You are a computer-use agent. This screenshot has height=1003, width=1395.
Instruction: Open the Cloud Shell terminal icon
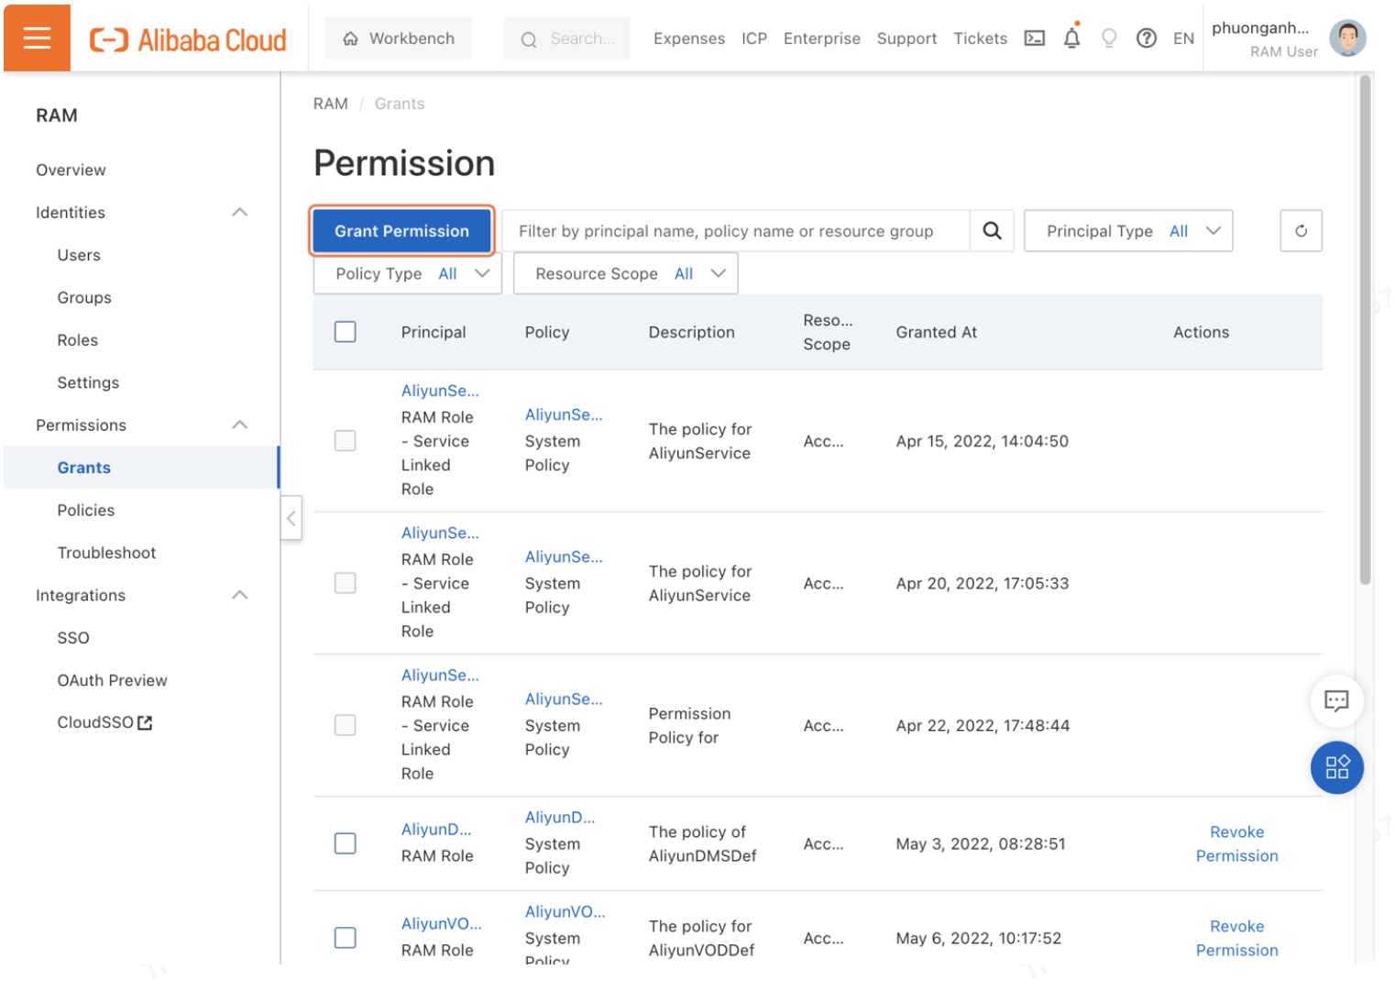click(x=1034, y=39)
